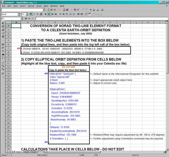
Task: Open the Name Box A1 dropdown
Action: tap(22, 19)
